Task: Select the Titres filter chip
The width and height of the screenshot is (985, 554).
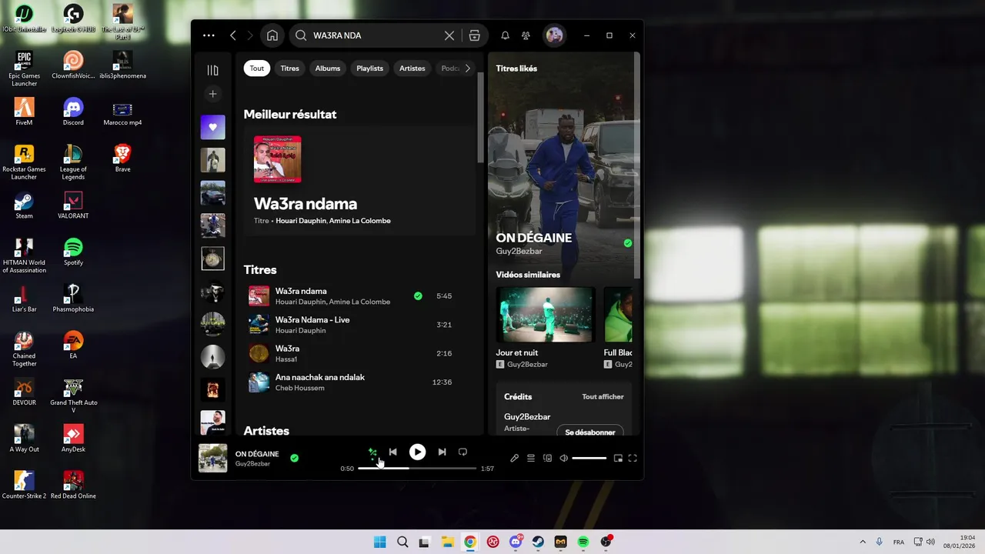Action: [290, 68]
